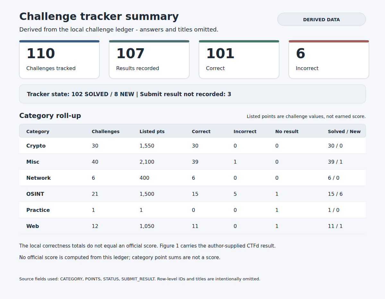Select the 101 Correct card
385x299 pixels.
tap(239, 59)
